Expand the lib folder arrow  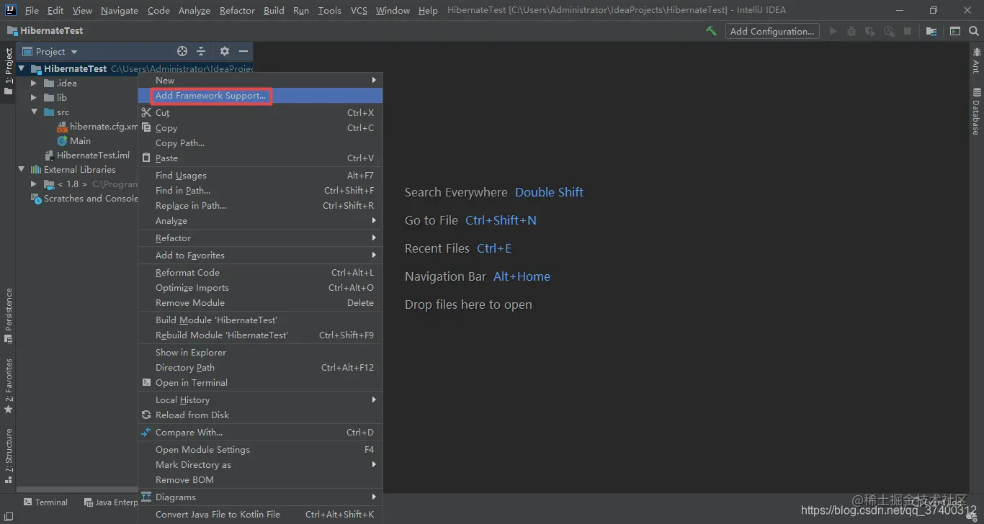34,97
